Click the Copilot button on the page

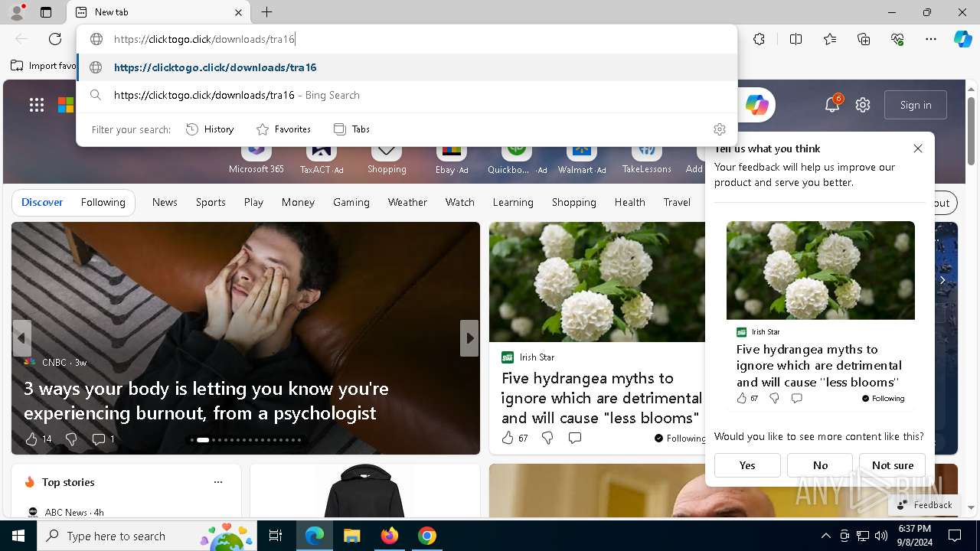pyautogui.click(x=756, y=105)
